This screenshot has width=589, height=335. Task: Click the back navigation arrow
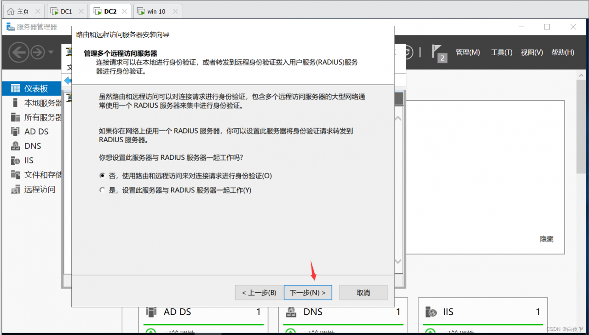pyautogui.click(x=19, y=52)
